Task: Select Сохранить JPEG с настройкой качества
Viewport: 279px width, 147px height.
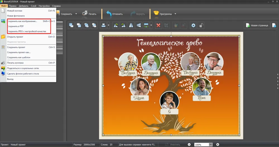Action: pyautogui.click(x=27, y=31)
